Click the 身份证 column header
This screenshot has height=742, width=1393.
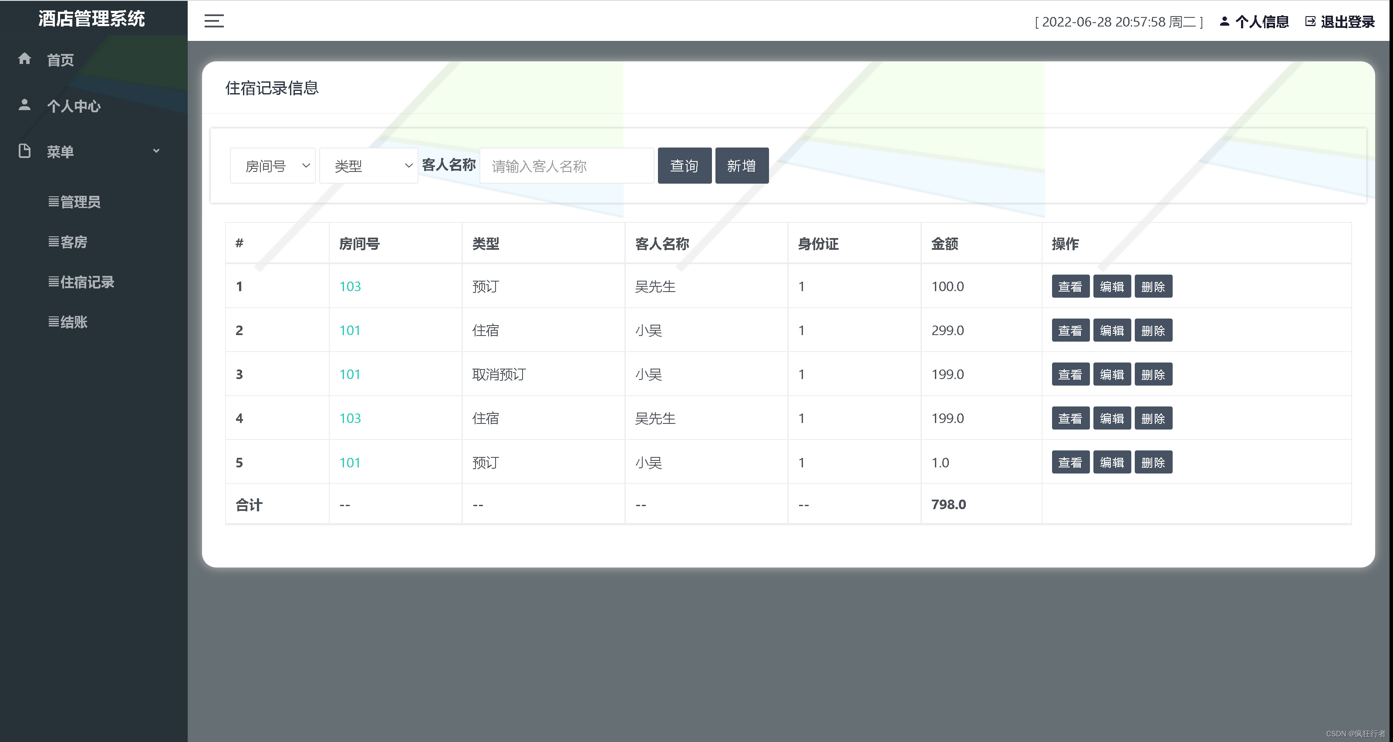pyautogui.click(x=818, y=244)
